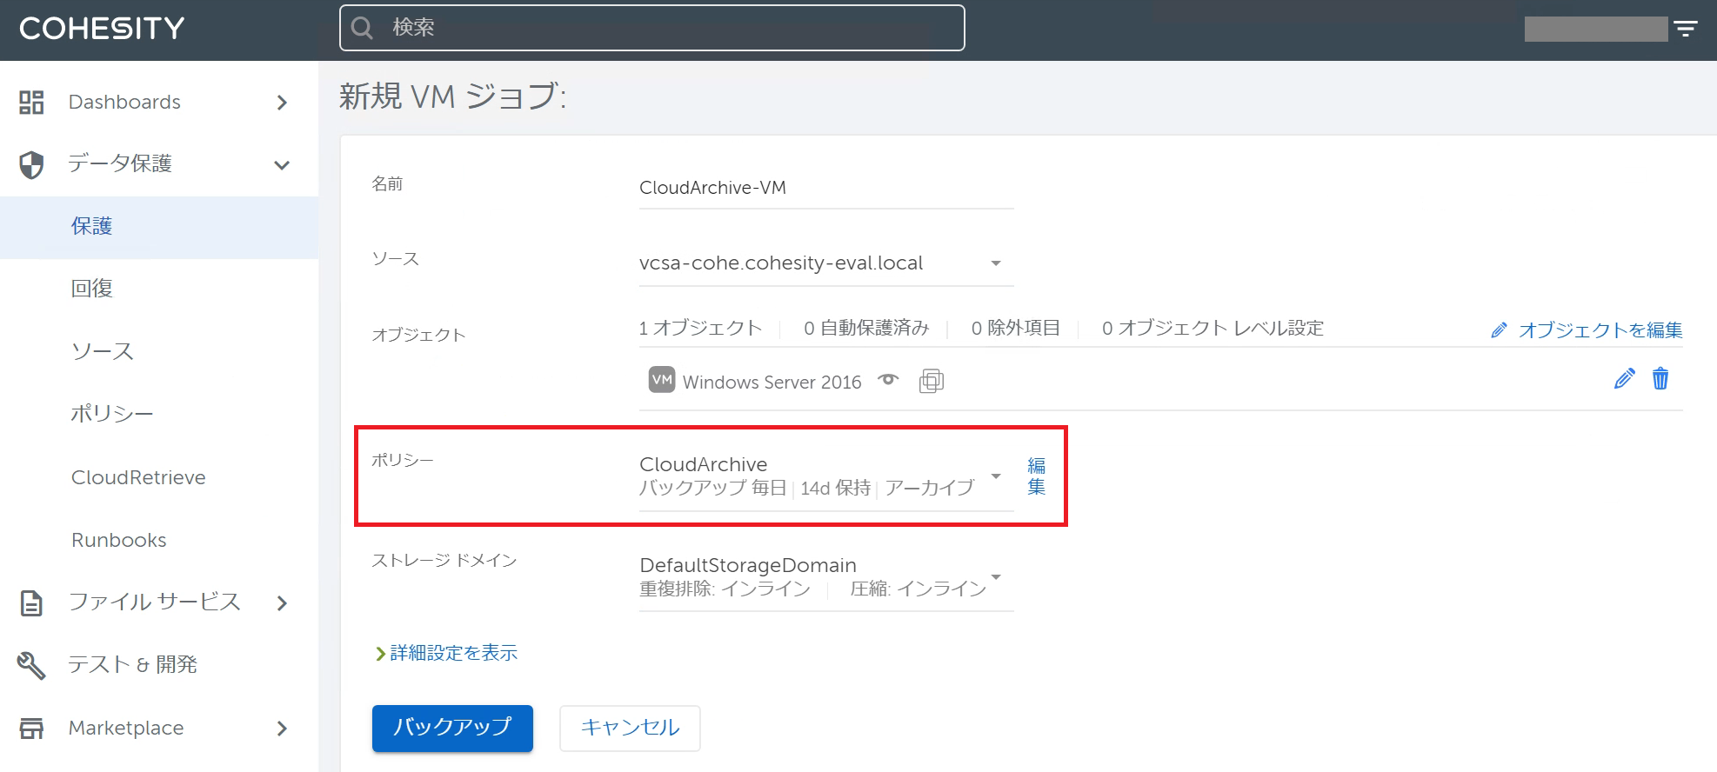Click the キャンセル button
This screenshot has height=772, width=1717.
pyautogui.click(x=630, y=729)
